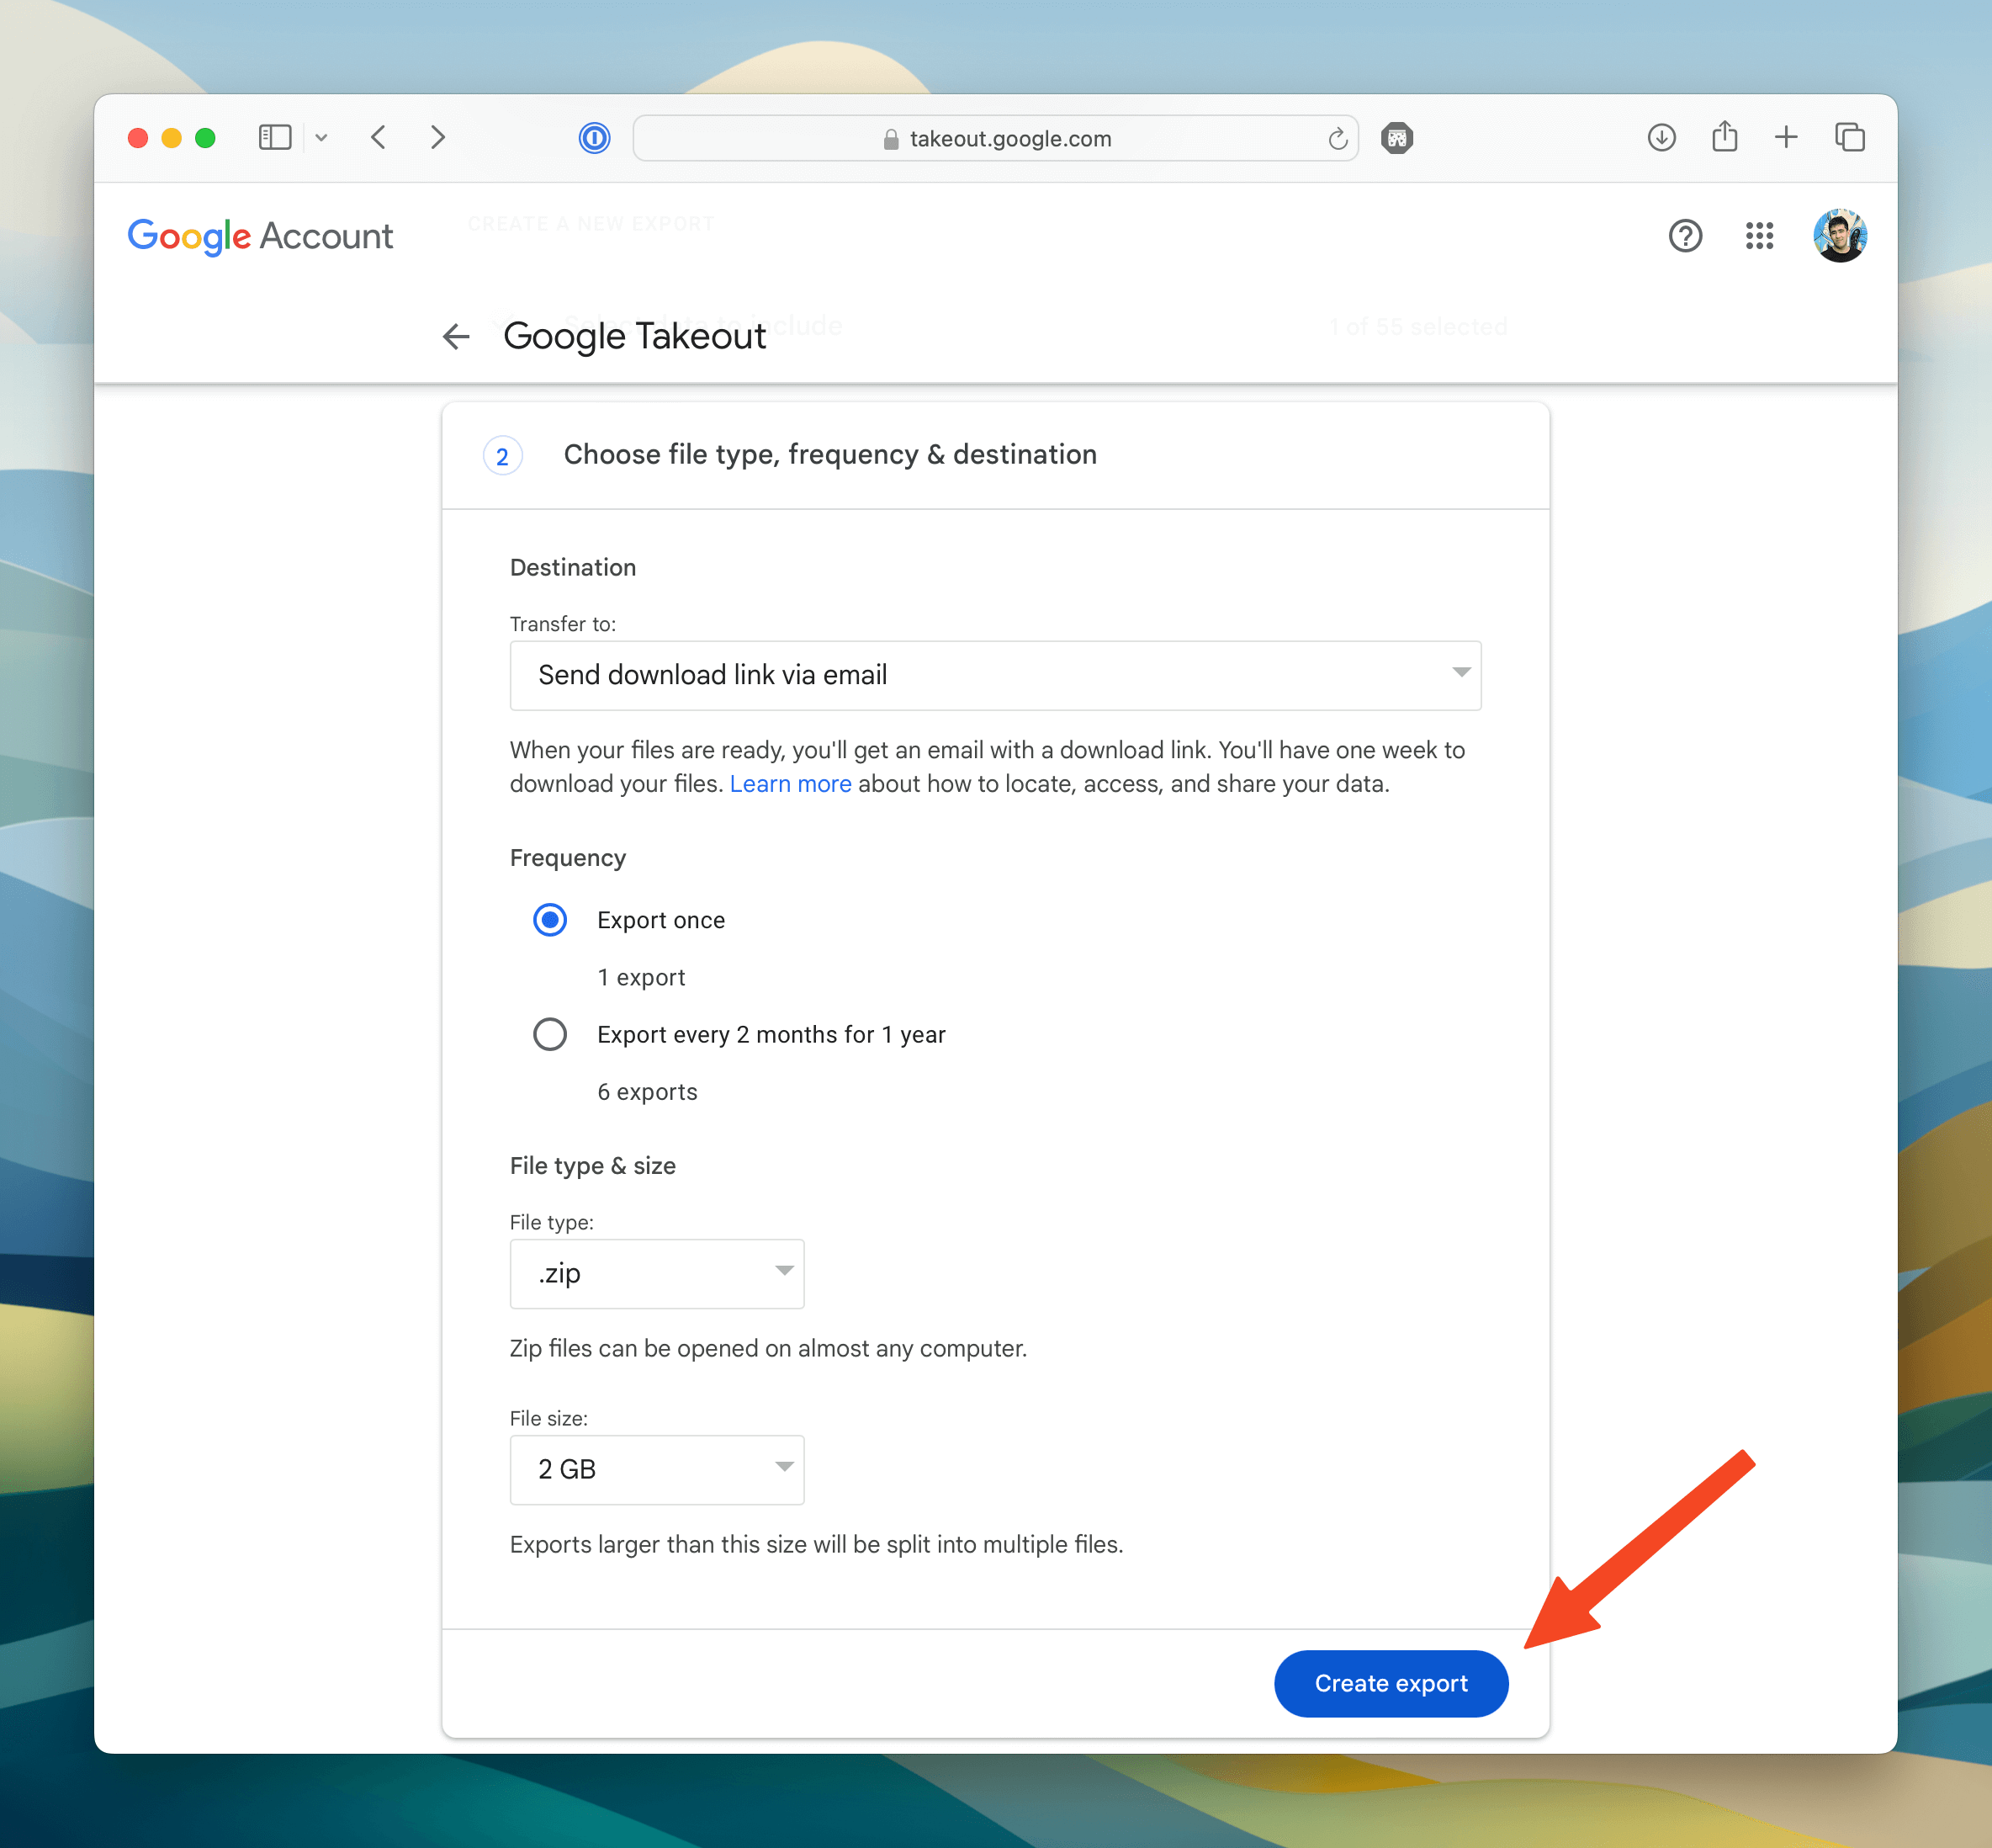Click the step 2 numbered badge
Image resolution: width=1992 pixels, height=1848 pixels.
tap(503, 455)
